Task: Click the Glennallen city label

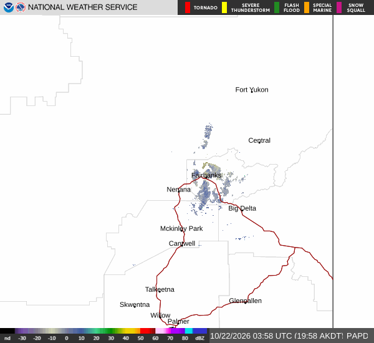Action: point(245,301)
